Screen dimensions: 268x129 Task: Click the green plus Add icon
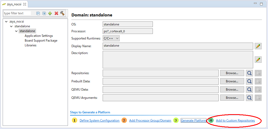pos(50,13)
